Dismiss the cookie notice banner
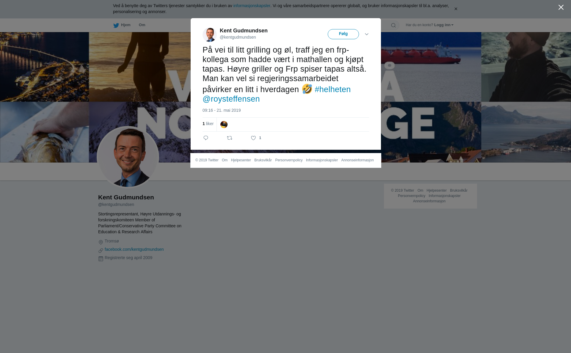This screenshot has width=571, height=353. (456, 9)
